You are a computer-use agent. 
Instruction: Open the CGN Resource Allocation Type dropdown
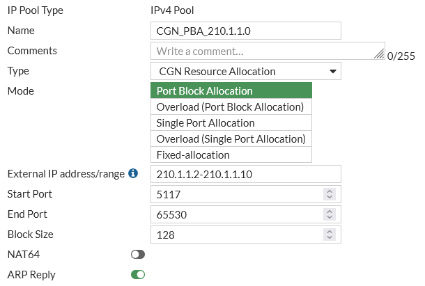[x=245, y=71]
